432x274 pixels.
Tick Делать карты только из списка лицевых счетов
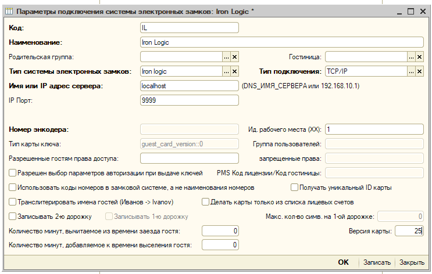tap(205, 202)
